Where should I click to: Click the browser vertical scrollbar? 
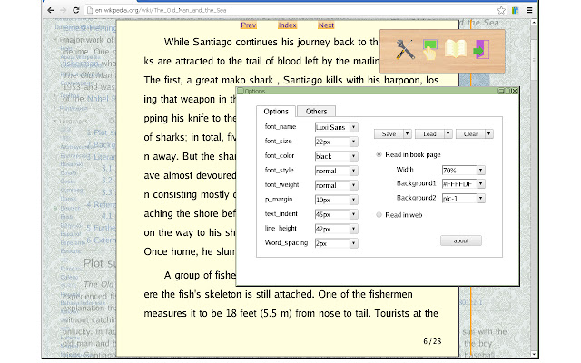pyautogui.click(x=534, y=188)
